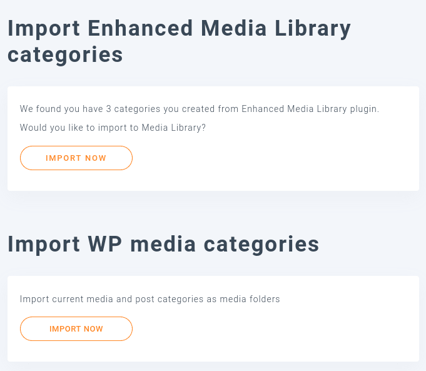
Task: Click "media" in the WP categories heading
Action: (169, 244)
